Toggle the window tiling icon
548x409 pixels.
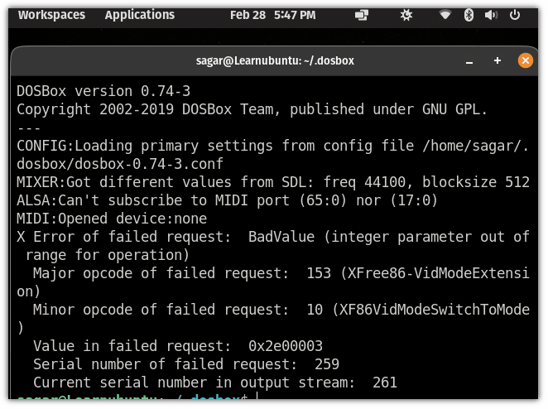361,15
